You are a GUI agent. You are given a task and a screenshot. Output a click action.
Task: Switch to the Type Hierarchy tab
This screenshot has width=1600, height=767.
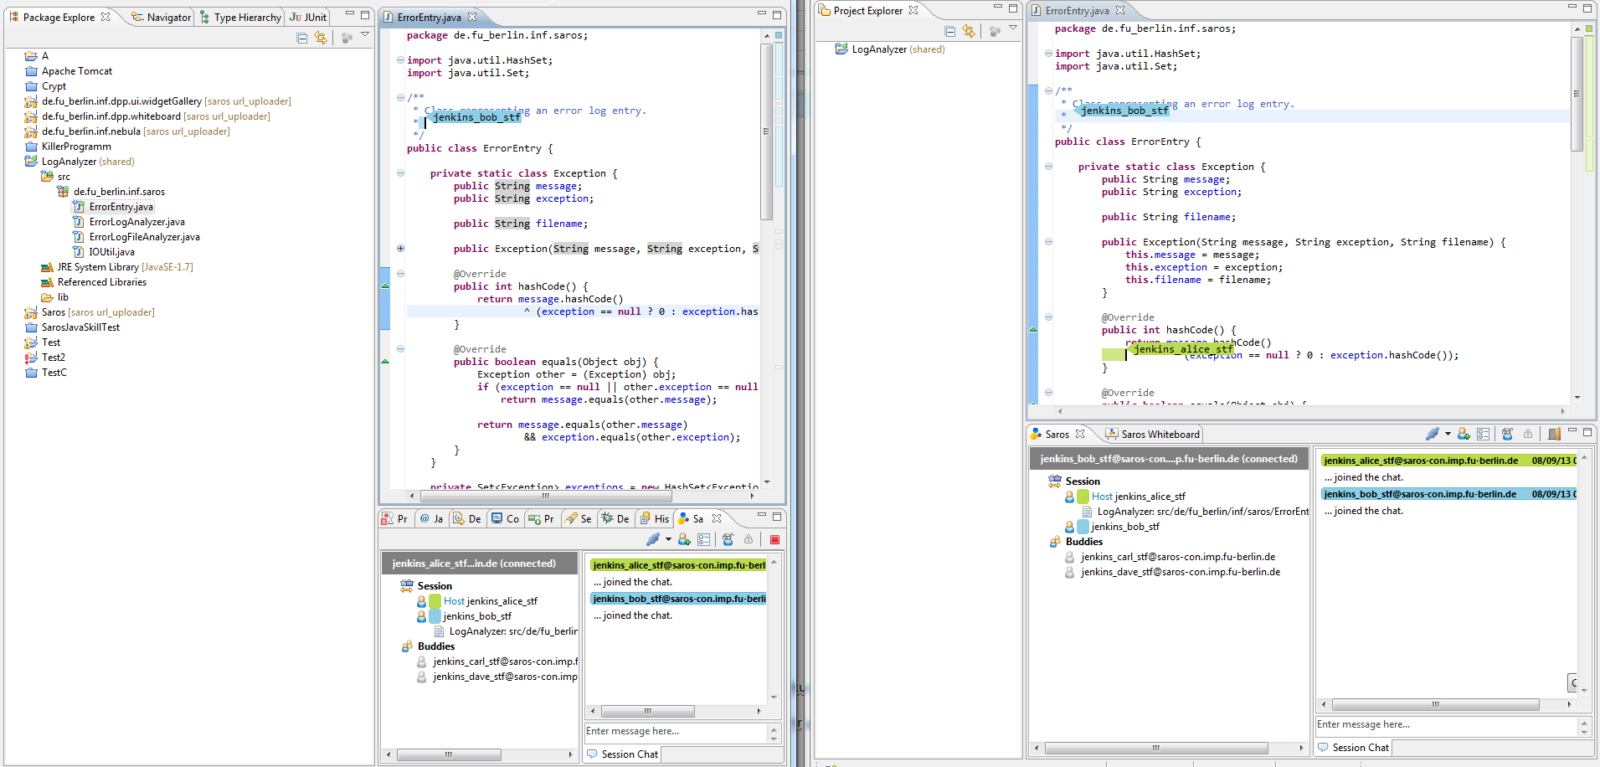tap(239, 18)
